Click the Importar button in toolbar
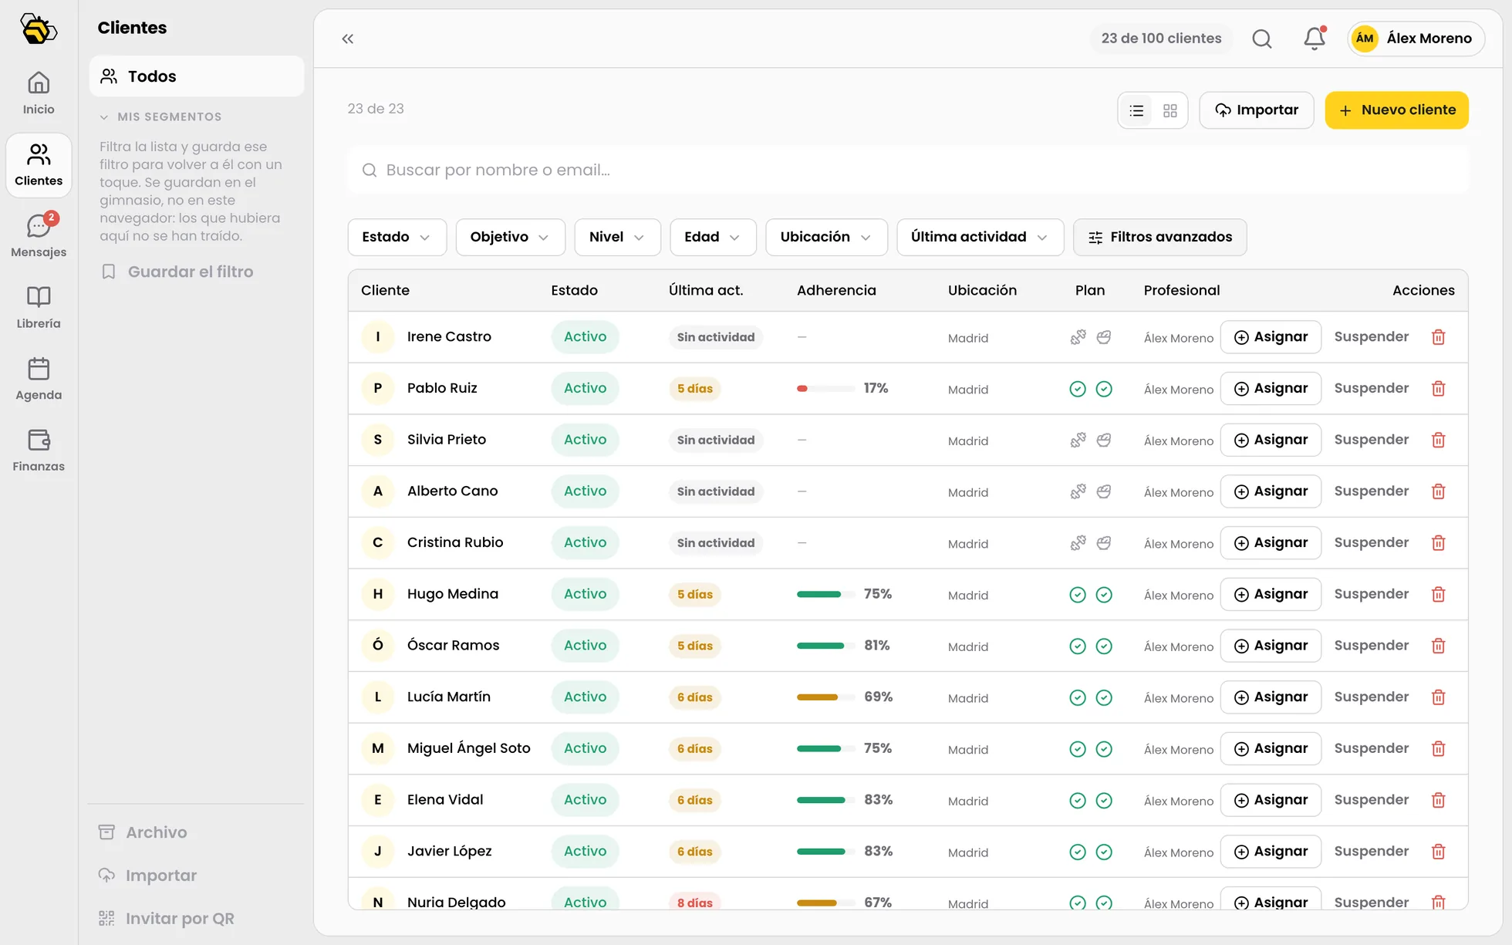This screenshot has height=945, width=1512. pyautogui.click(x=1256, y=110)
